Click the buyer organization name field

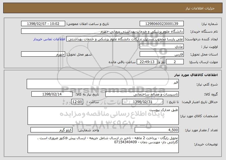pyautogui.click(x=102, y=31)
